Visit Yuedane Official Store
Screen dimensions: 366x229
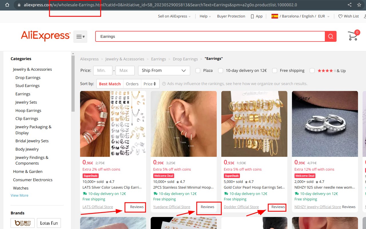click(172, 207)
